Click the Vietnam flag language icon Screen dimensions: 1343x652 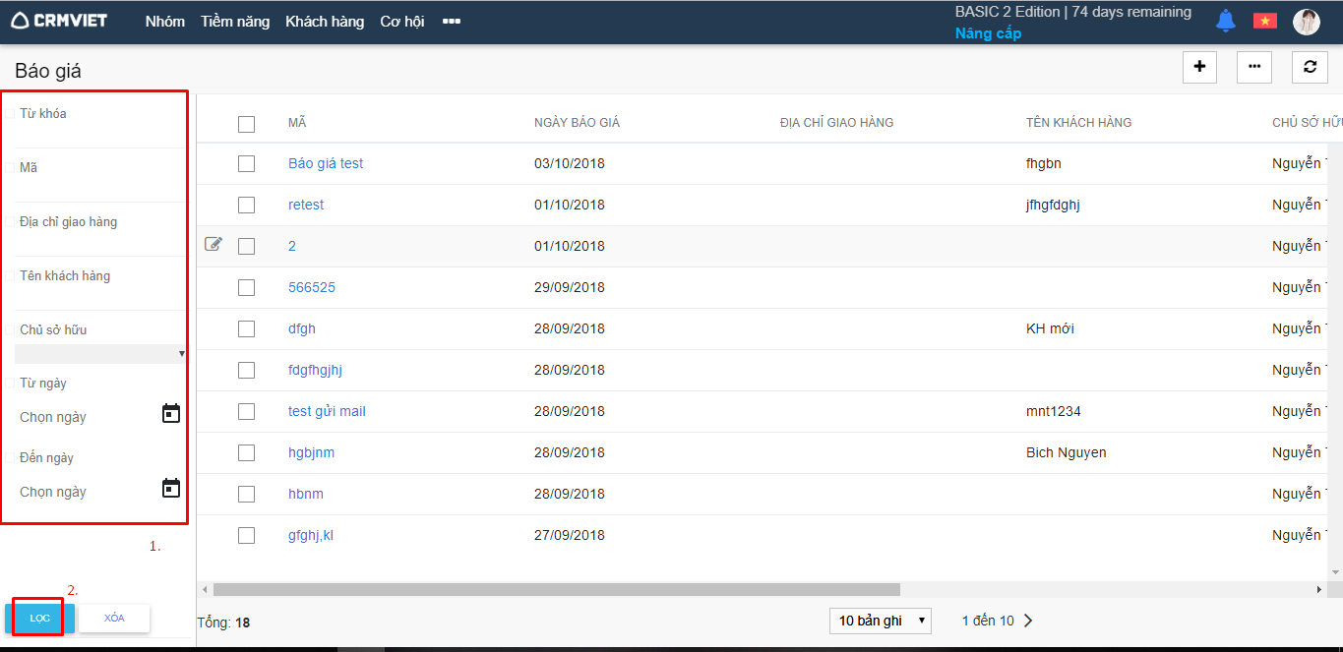pos(1264,21)
